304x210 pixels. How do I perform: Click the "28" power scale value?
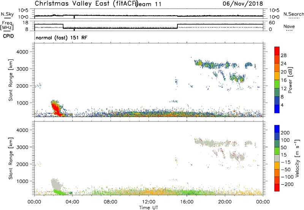point(283,55)
